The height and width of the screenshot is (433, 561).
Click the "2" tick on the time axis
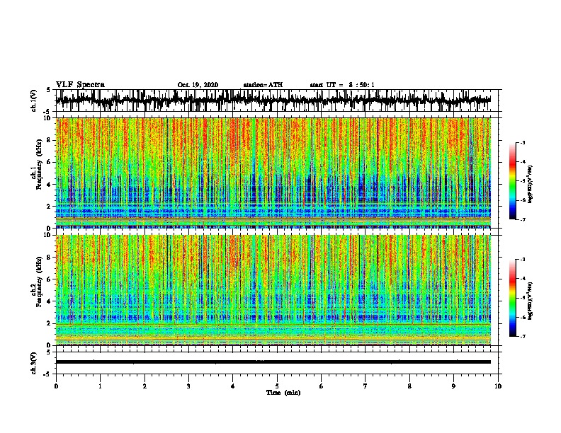pyautogui.click(x=144, y=386)
